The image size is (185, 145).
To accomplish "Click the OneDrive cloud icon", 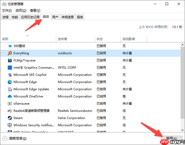I will tap(10, 97).
